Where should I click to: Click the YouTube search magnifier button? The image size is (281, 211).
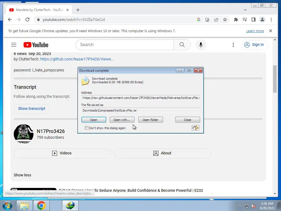[x=182, y=45]
